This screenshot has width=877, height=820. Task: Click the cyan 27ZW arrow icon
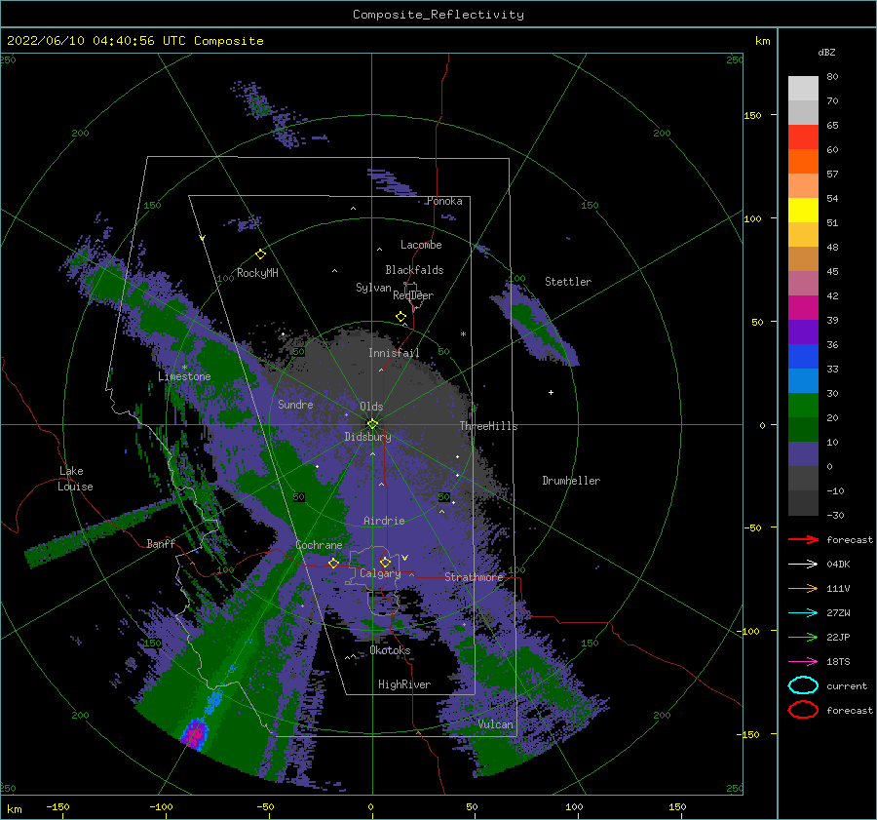[x=803, y=613]
